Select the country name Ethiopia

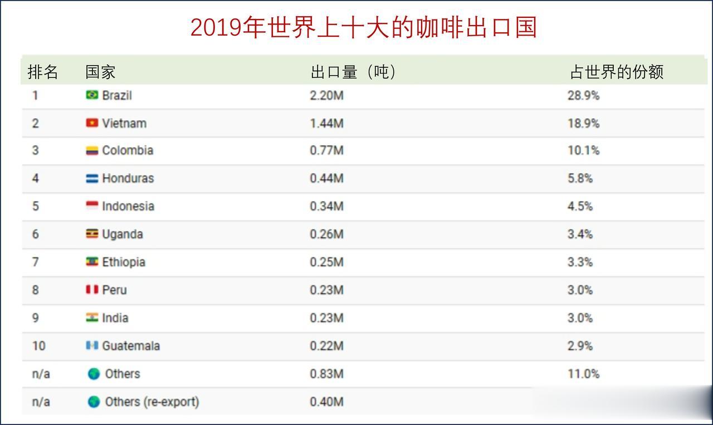(124, 262)
